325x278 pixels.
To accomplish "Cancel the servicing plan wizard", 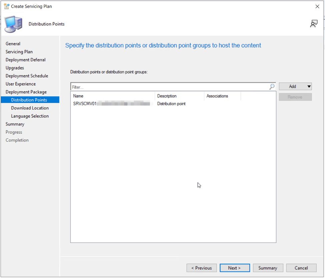I will [301, 268].
